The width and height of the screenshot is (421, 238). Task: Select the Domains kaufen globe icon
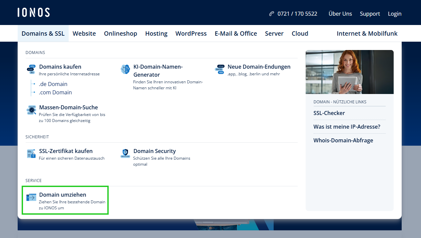pyautogui.click(x=31, y=69)
